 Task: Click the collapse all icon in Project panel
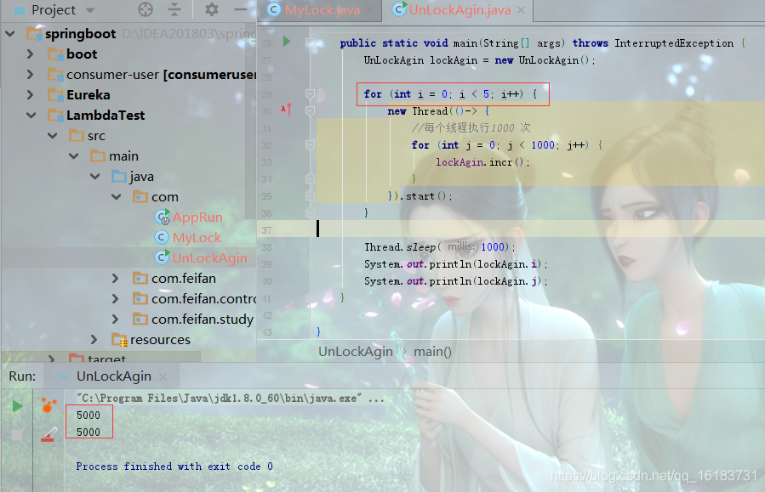point(174,9)
